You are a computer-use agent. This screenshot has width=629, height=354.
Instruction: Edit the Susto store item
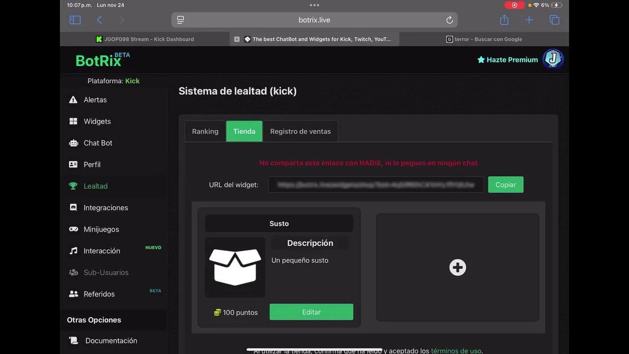(311, 312)
